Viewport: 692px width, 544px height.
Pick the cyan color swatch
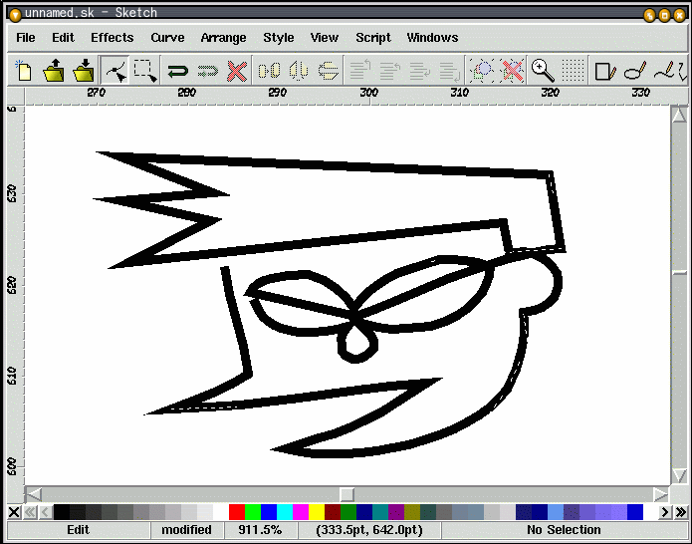[x=284, y=512]
